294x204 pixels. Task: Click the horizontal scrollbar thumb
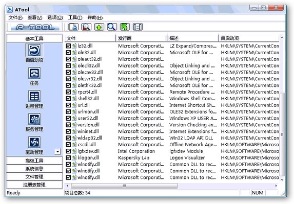pyautogui.click(x=124, y=186)
